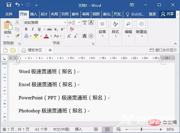Image resolution: width=180 pixels, height=133 pixels.
Task: Click the phonetic guide (wén) icon
Action: tap(84, 22)
